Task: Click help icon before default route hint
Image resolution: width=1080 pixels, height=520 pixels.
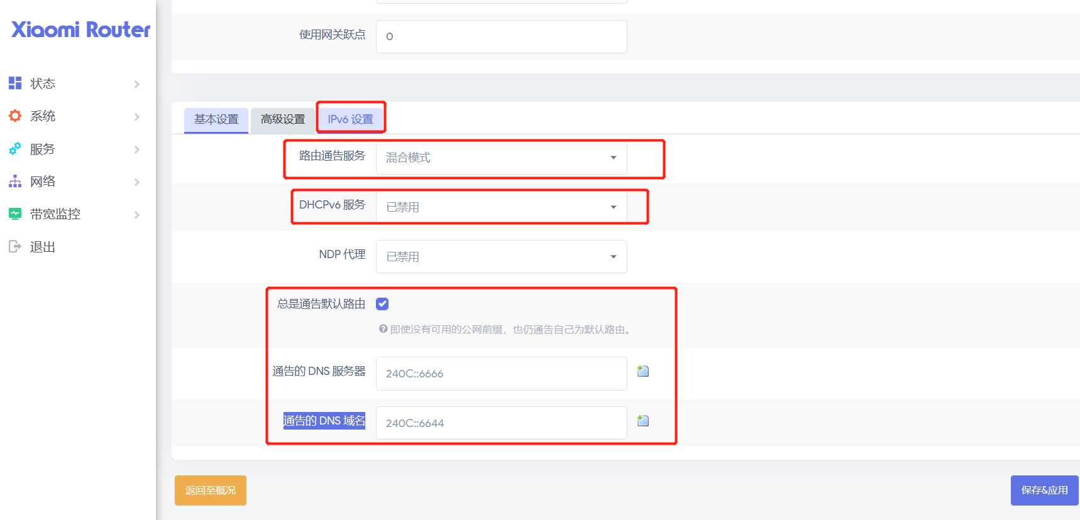Action: pos(383,329)
